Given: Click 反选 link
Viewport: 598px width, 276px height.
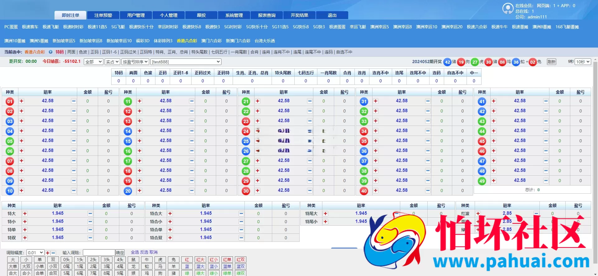Looking at the screenshot, I should click(144, 252).
